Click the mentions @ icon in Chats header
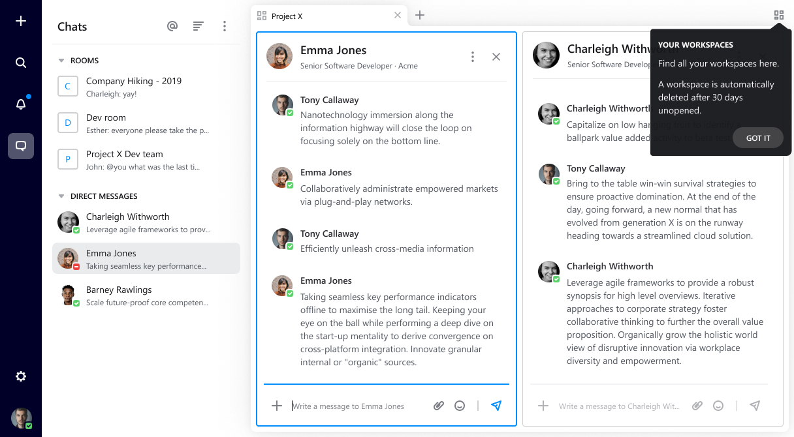This screenshot has height=437, width=794. 172,26
